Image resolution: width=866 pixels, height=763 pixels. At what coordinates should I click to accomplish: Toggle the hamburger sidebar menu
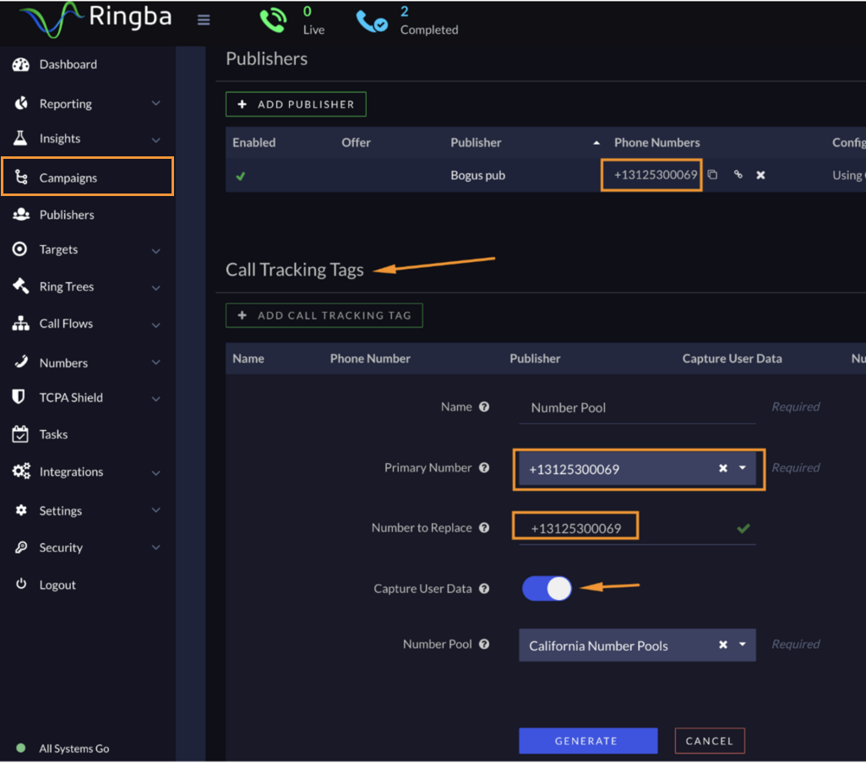point(204,20)
